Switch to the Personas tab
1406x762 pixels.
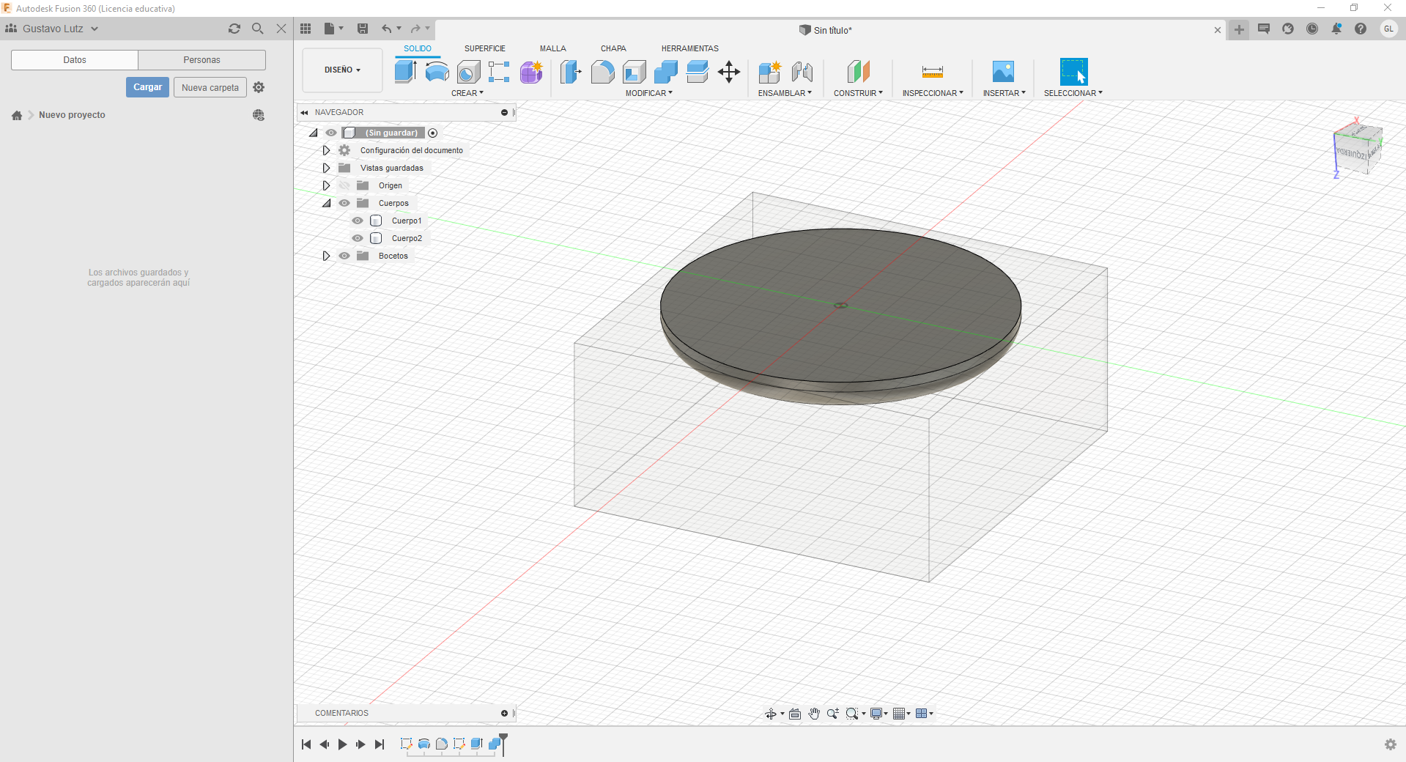(201, 60)
